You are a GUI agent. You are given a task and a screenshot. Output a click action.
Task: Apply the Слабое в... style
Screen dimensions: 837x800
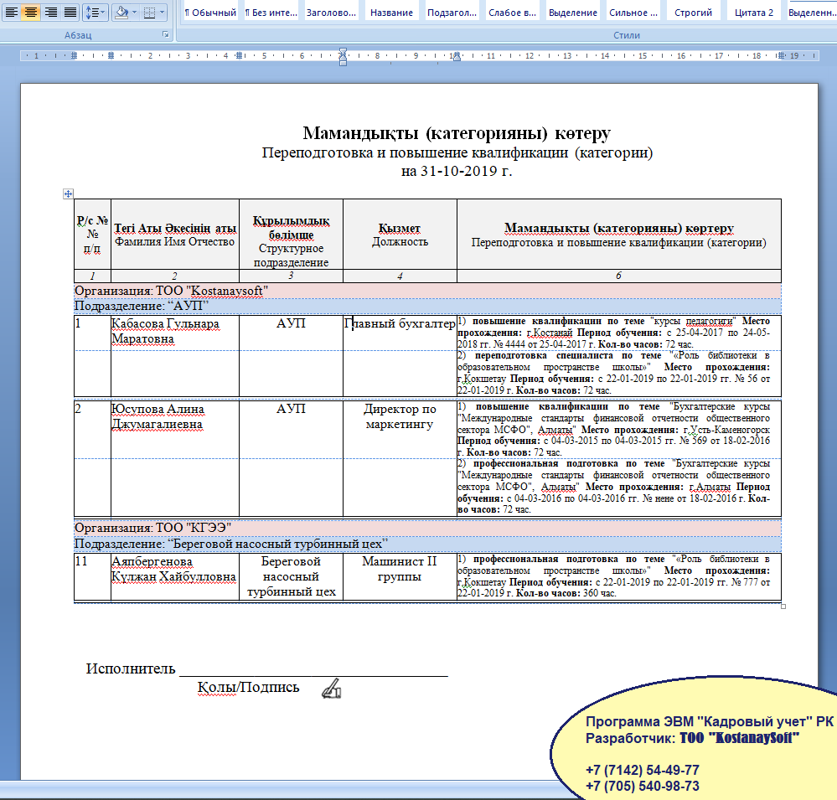(512, 13)
